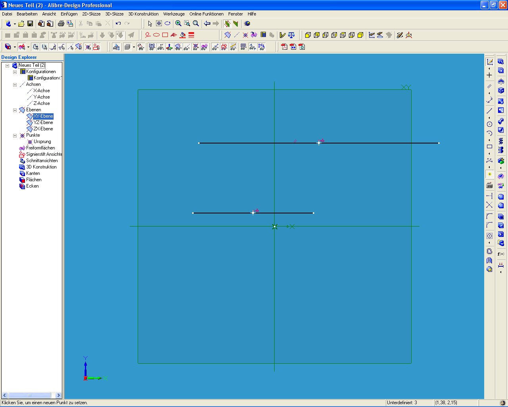Click the Equation editor f(x) icon

pos(501,254)
